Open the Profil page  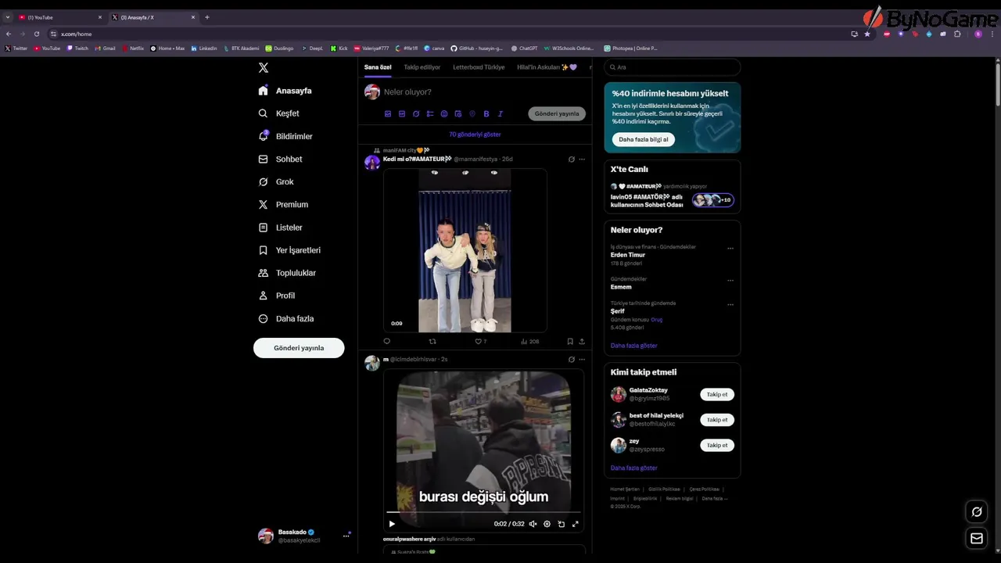277,296
